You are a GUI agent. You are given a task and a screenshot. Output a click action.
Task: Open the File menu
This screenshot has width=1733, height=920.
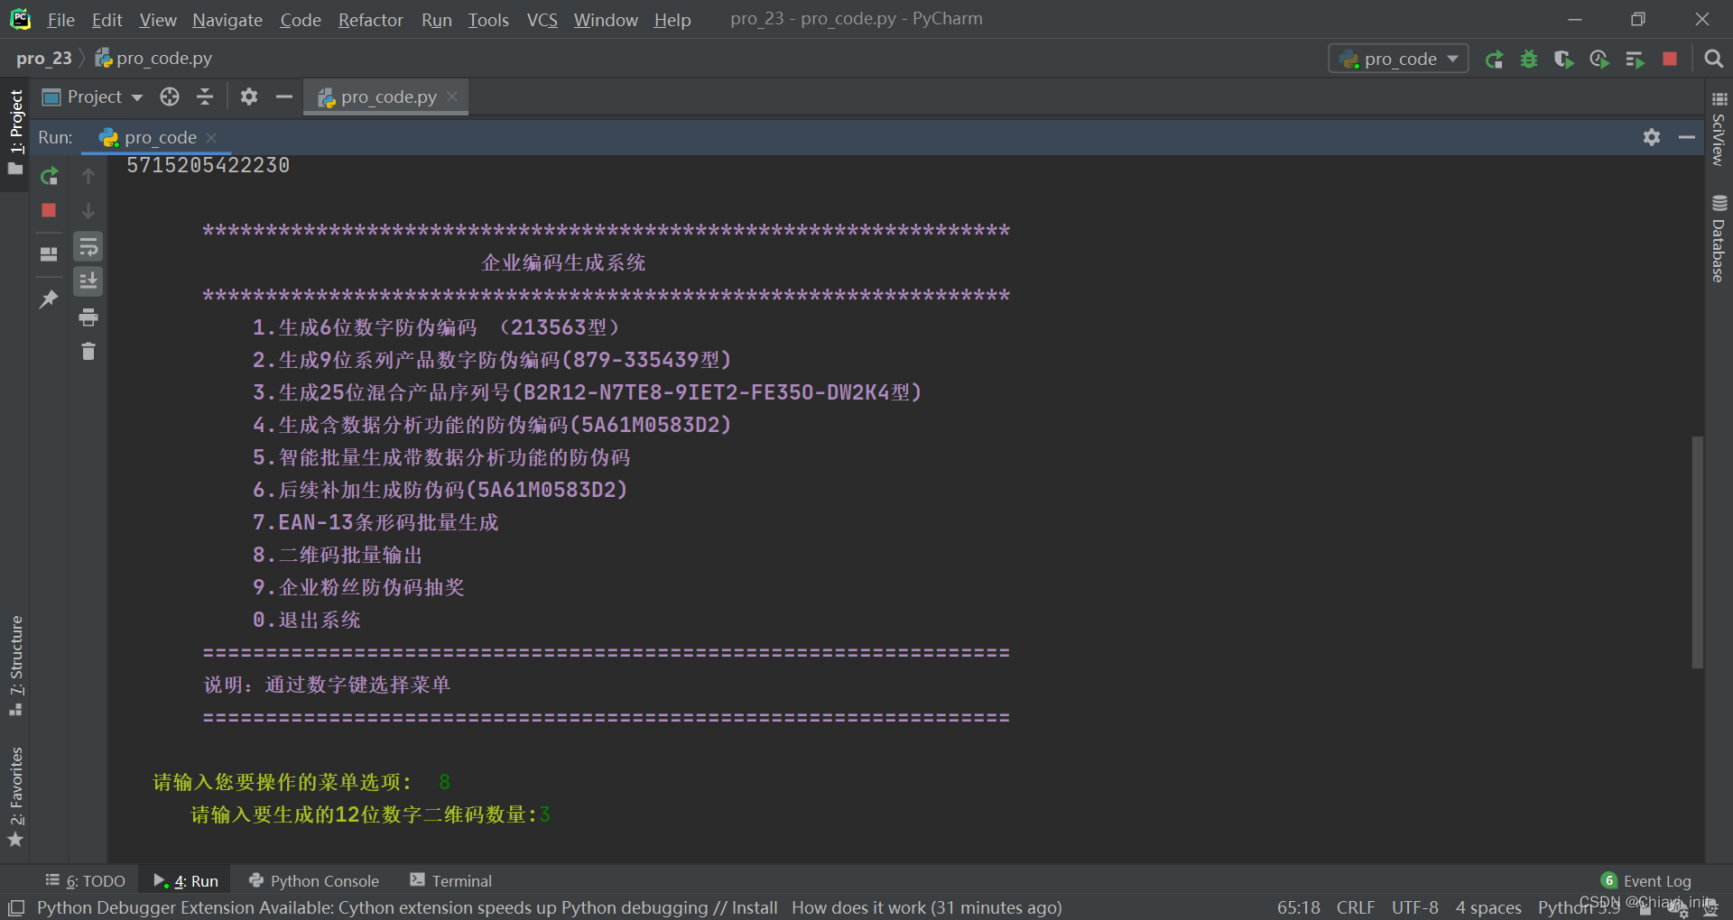[60, 20]
